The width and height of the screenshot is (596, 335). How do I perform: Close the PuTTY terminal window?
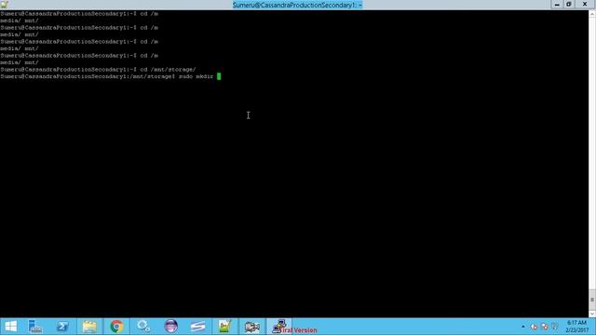[585, 5]
